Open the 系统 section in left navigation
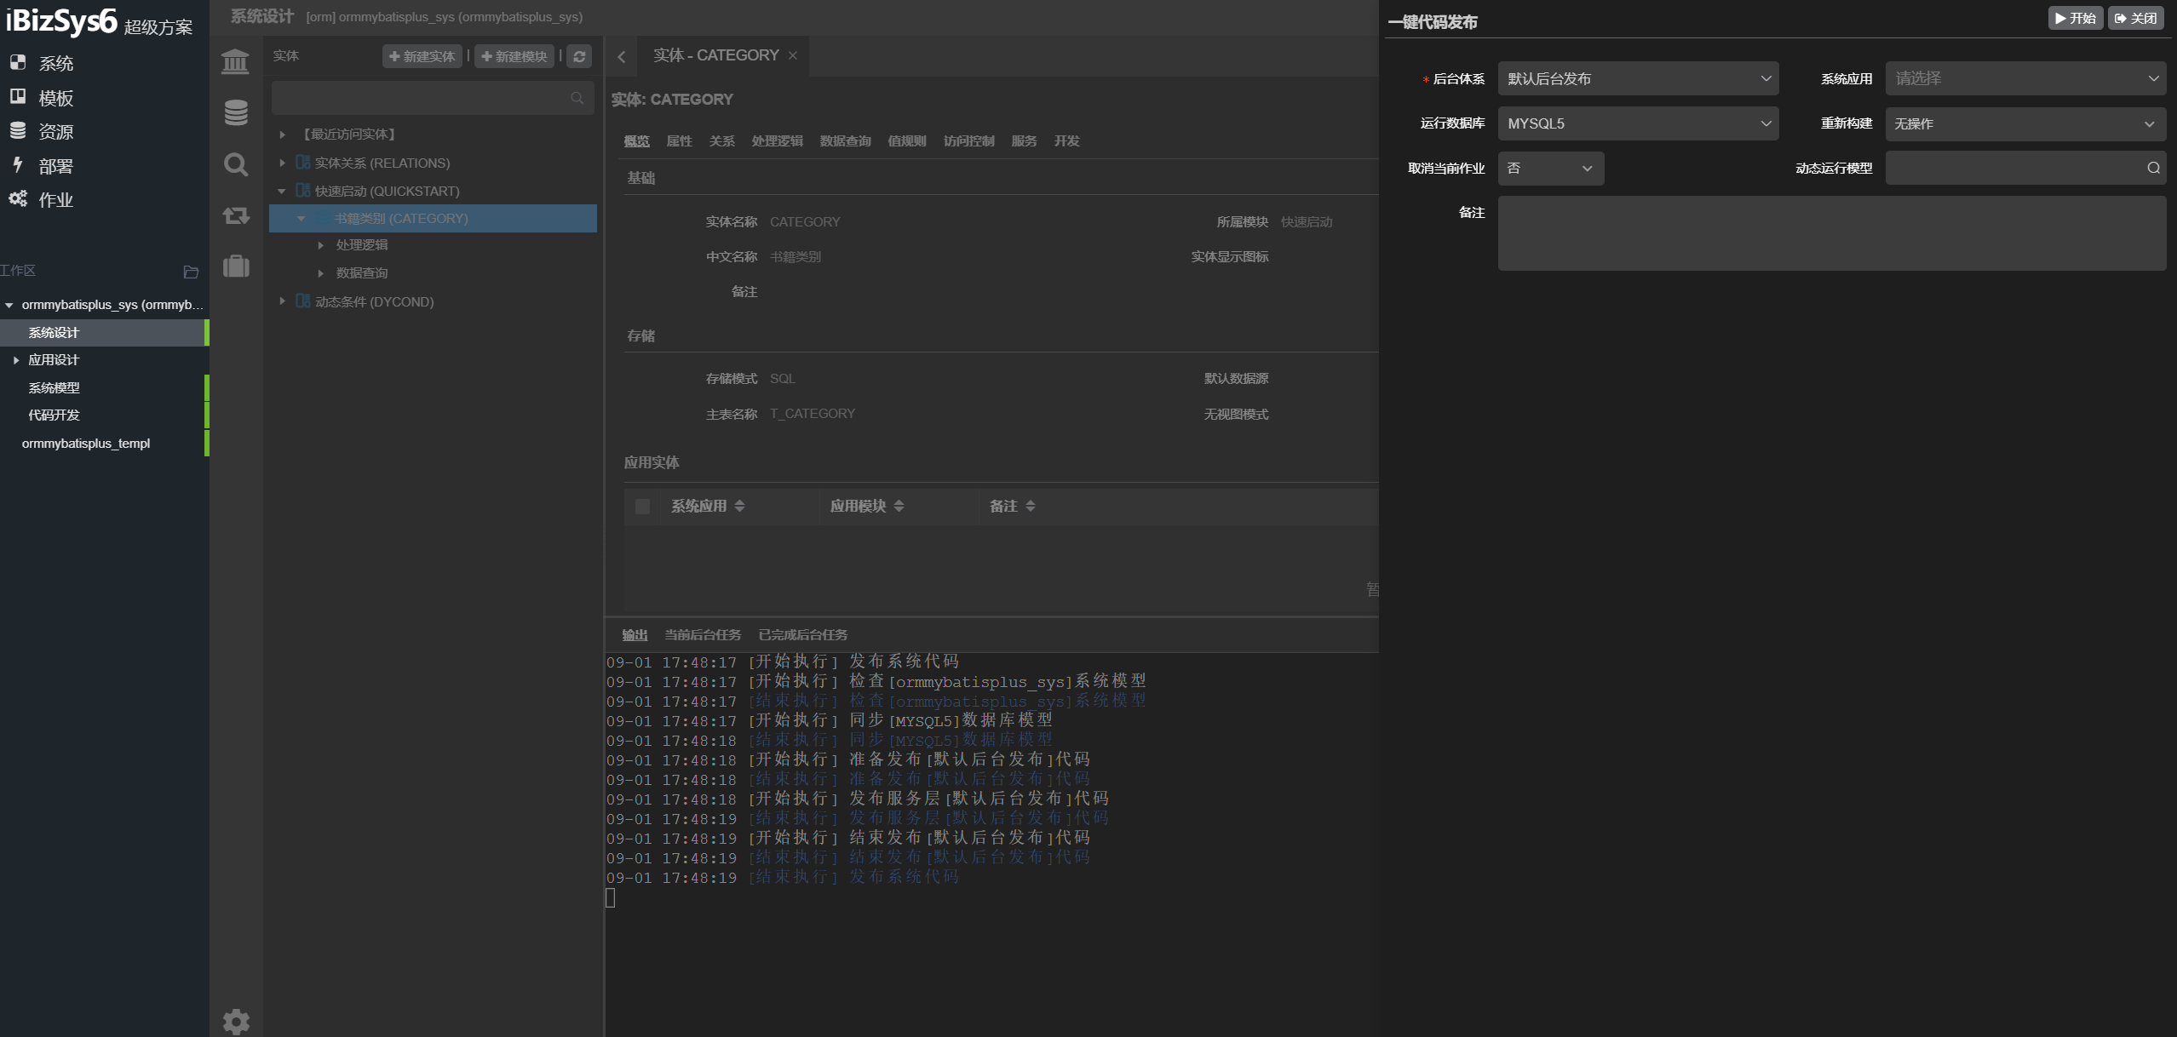The width and height of the screenshot is (2177, 1037). click(41, 63)
